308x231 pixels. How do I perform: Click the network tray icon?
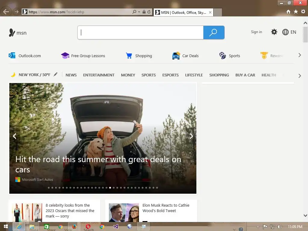(x=272, y=227)
